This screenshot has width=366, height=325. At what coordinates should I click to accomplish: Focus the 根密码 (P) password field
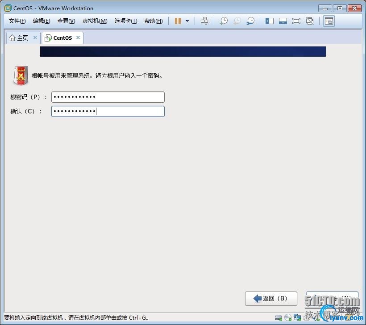pos(108,97)
